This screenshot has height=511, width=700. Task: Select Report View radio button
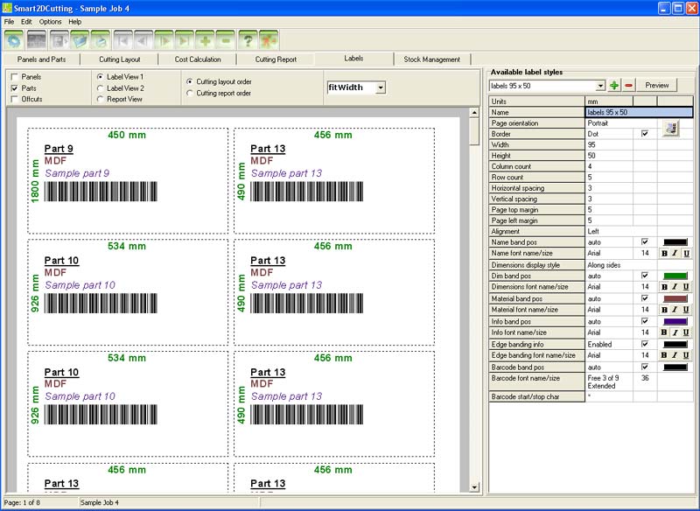(100, 99)
